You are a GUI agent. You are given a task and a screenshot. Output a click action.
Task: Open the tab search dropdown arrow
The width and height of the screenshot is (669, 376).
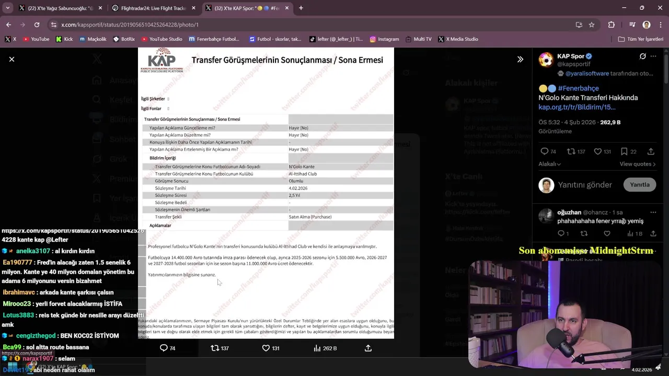coord(7,8)
